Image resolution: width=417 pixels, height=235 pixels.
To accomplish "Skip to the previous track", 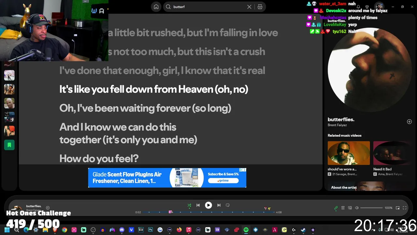I will click(x=198, y=205).
